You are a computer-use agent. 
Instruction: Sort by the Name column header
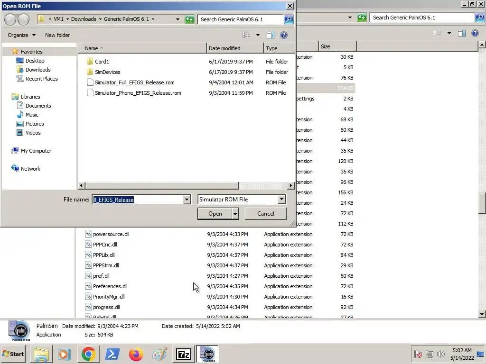(141, 48)
